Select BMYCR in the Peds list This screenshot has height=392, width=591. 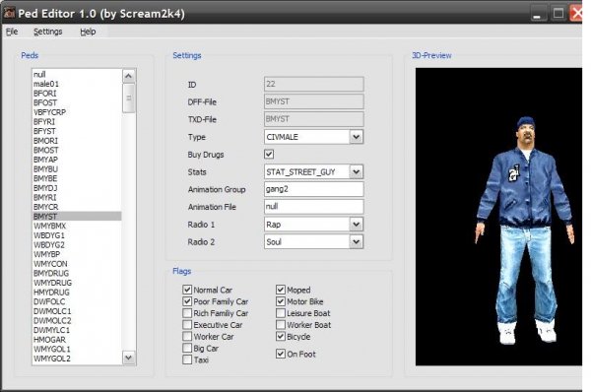click(x=77, y=207)
